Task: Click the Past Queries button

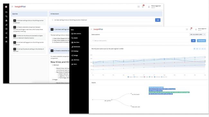Action: pos(201,40)
